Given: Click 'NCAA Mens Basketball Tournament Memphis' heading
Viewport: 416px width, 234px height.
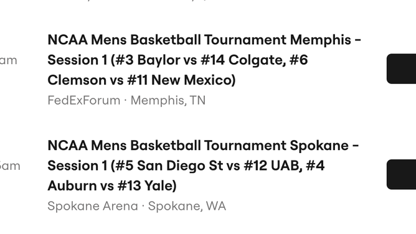Looking at the screenshot, I should coord(199,40).
